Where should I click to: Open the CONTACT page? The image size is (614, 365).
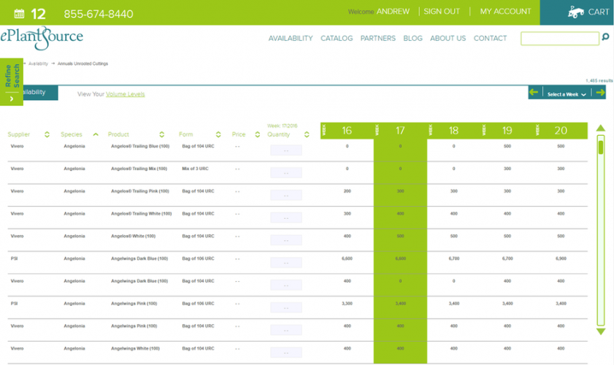click(491, 39)
